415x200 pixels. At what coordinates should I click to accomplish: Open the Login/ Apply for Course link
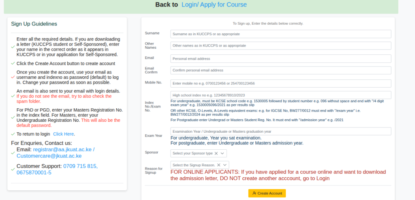pos(214,5)
